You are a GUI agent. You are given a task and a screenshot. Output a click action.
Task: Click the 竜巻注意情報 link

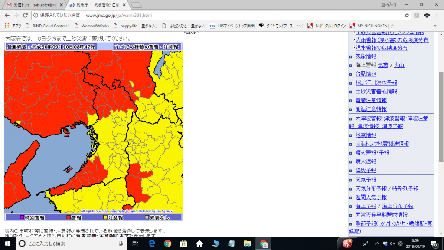[371, 100]
